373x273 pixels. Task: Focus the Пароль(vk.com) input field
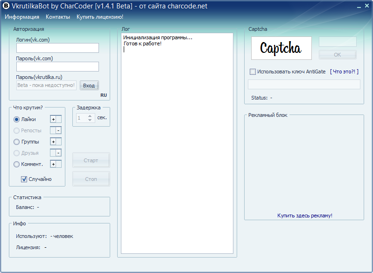(x=57, y=66)
